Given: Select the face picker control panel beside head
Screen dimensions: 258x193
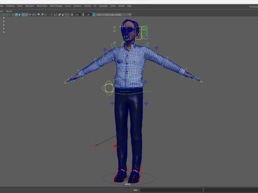Looking at the screenshot, I should coord(141,33).
